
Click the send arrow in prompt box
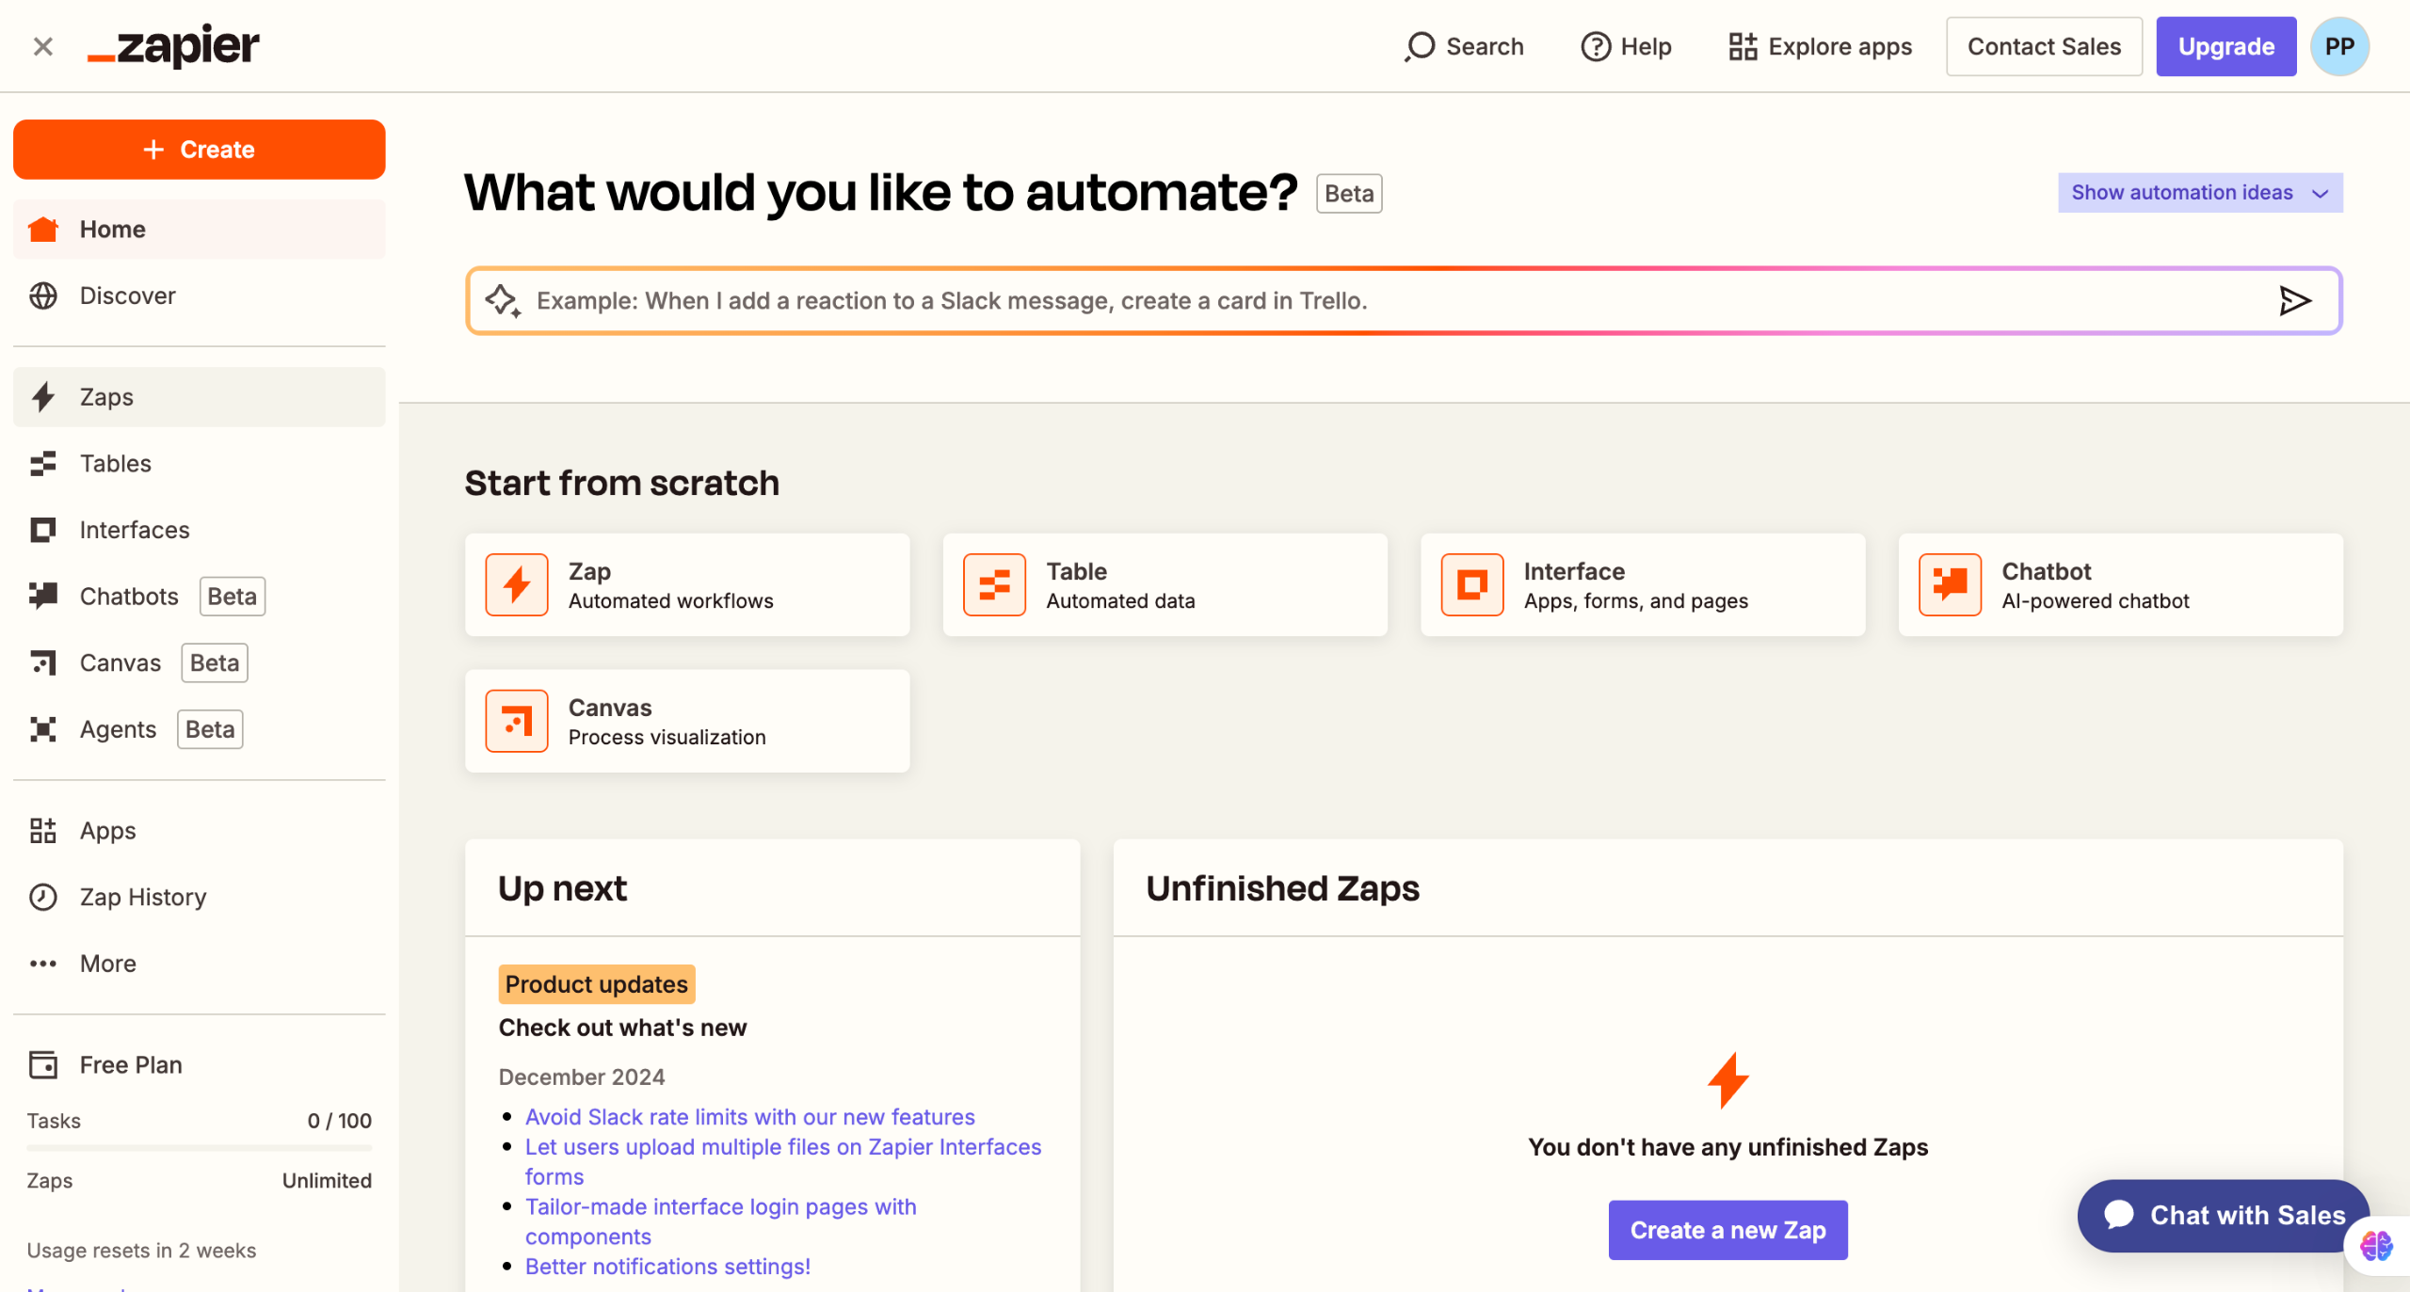tap(2294, 301)
